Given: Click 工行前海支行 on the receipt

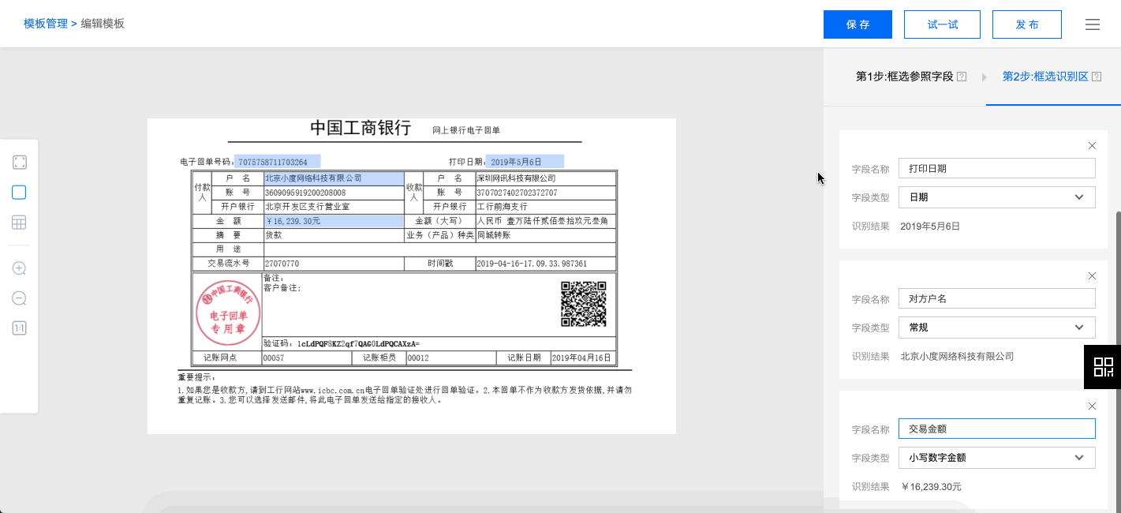Looking at the screenshot, I should coord(503,207).
